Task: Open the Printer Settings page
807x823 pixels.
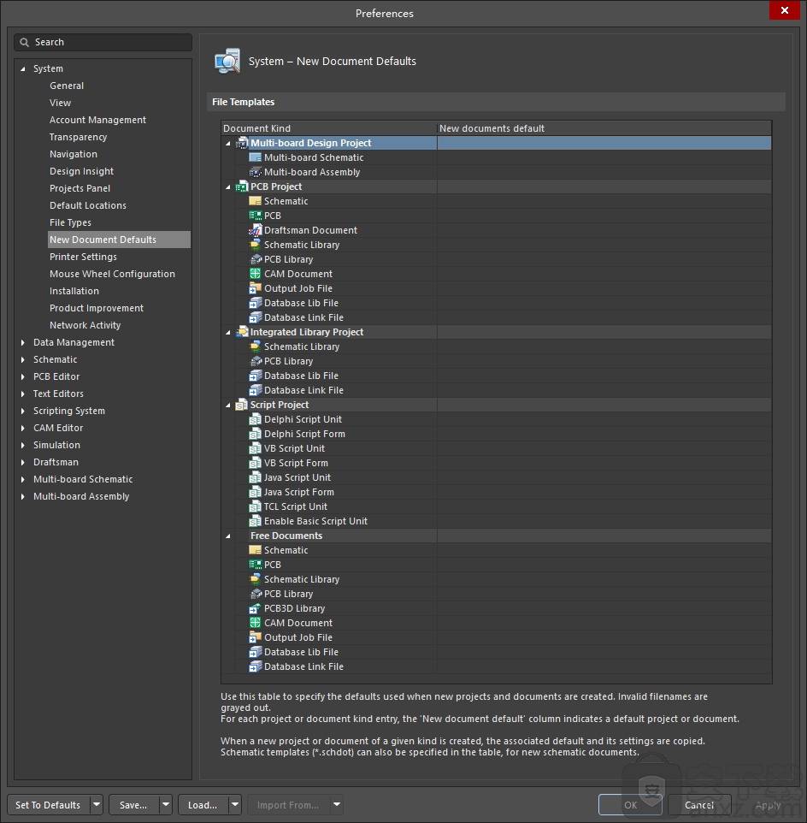Action: 83,257
